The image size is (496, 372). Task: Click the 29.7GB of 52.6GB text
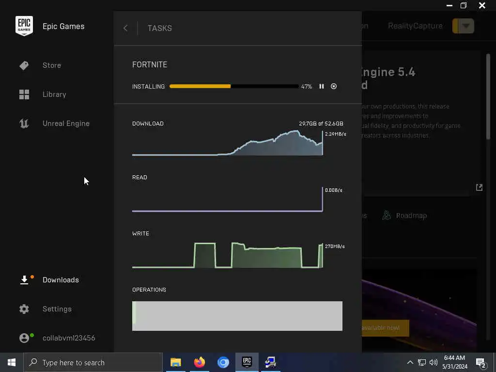click(x=321, y=124)
